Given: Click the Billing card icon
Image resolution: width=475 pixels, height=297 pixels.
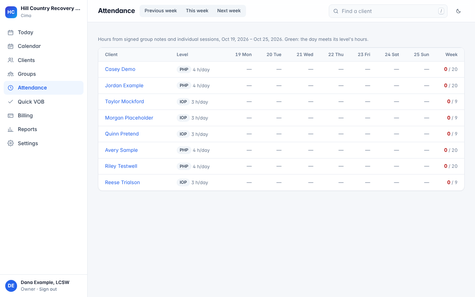Looking at the screenshot, I should click(x=11, y=115).
